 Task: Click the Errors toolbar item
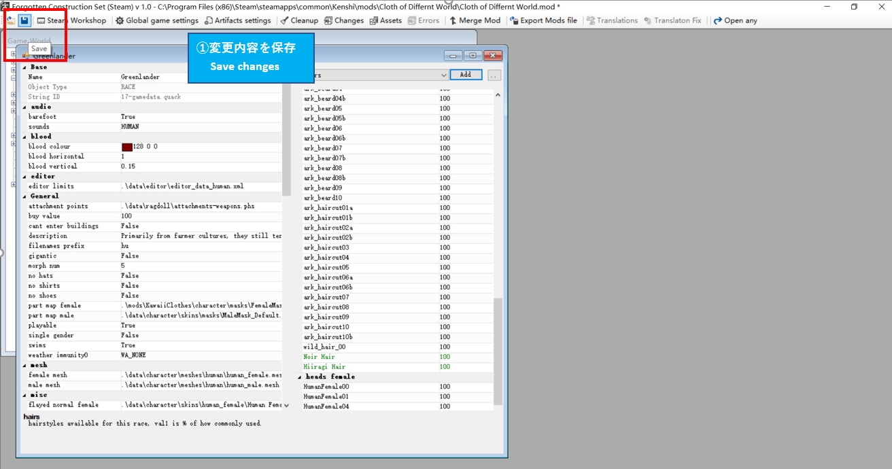pyautogui.click(x=424, y=20)
